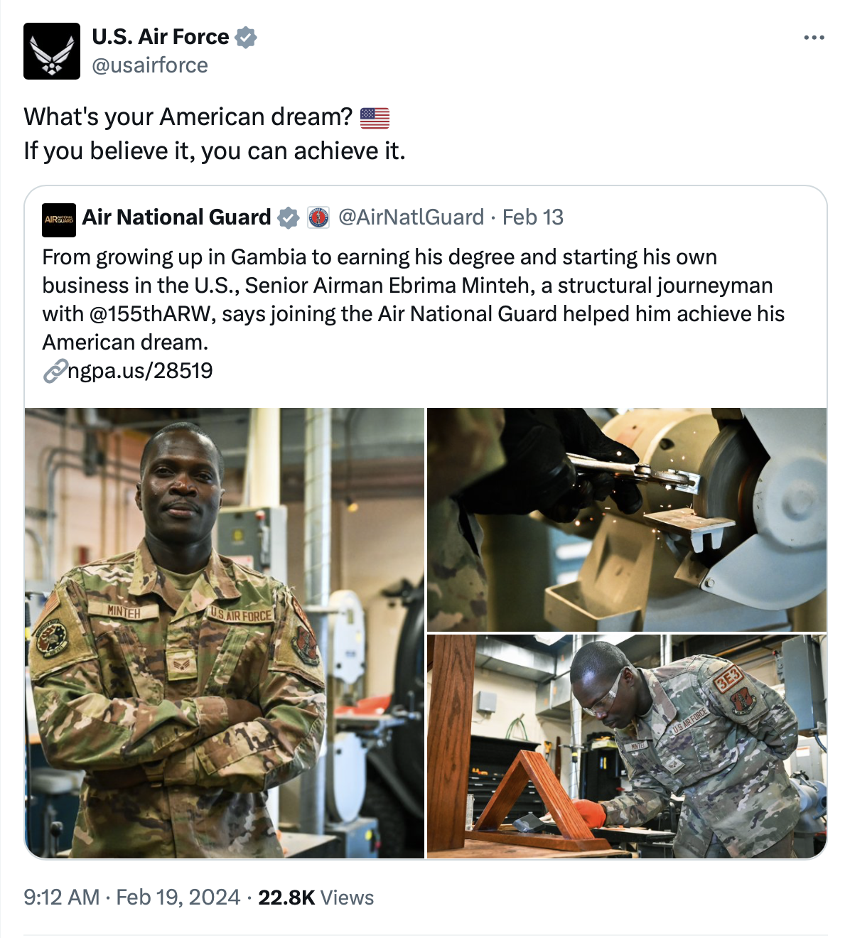Click the verified badge beside U.S. Air Force

[246, 37]
